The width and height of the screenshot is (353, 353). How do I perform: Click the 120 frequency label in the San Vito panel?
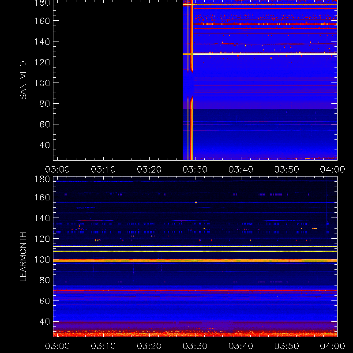click(42, 62)
